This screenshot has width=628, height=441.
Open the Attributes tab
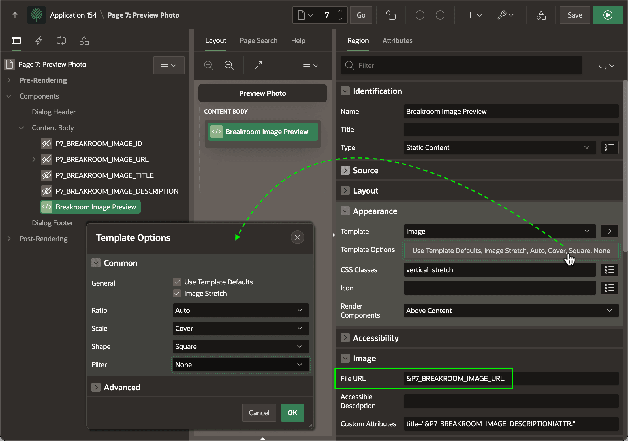397,40
